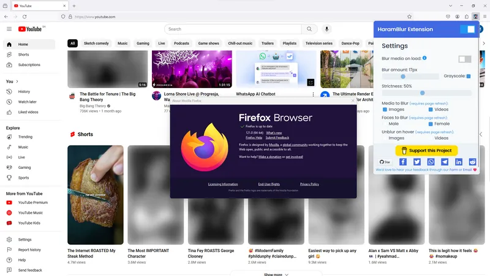Image resolution: width=490 pixels, height=276 pixels.
Task: Click the info icon beside Blur media on load
Action: pos(424,58)
